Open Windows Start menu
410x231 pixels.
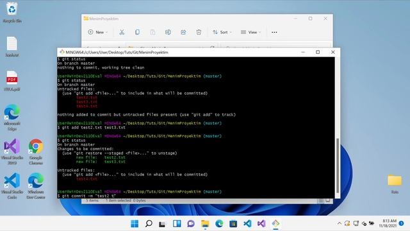(x=135, y=224)
